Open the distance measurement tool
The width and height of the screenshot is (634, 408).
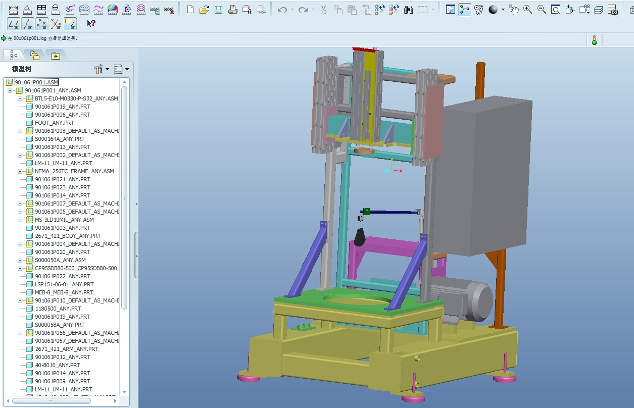point(14,10)
